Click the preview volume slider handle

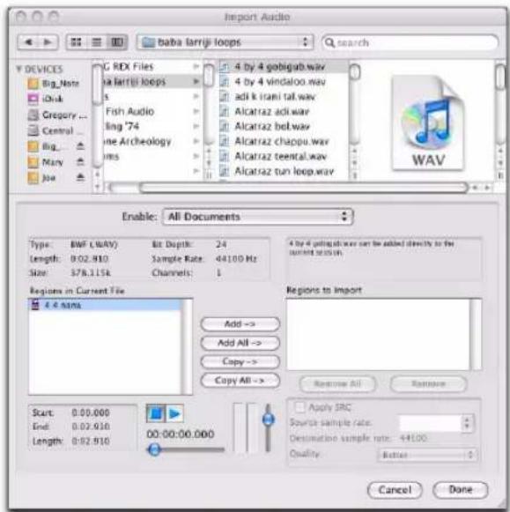pos(269,419)
